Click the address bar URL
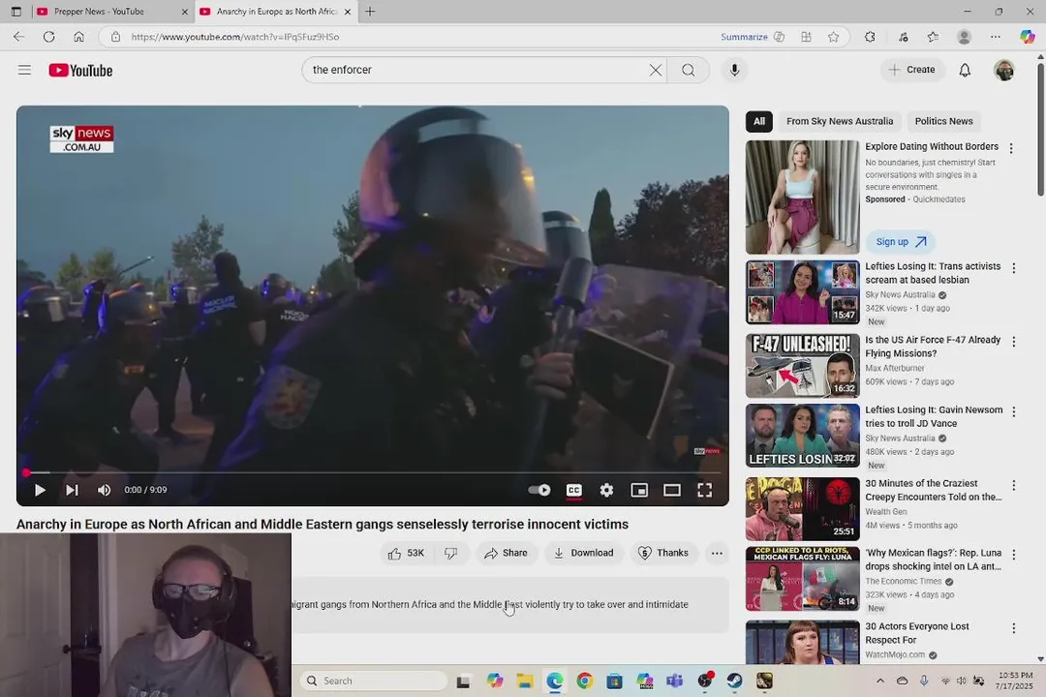Image resolution: width=1046 pixels, height=697 pixels. point(234,37)
